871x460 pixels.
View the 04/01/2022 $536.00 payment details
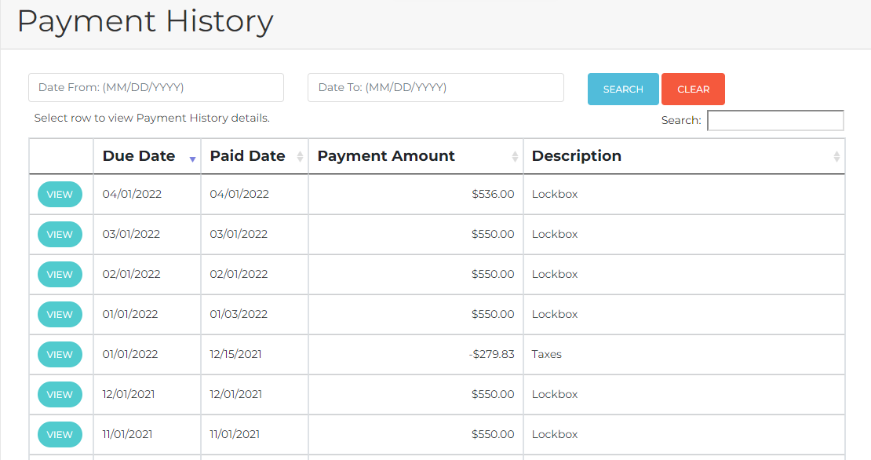tap(60, 195)
